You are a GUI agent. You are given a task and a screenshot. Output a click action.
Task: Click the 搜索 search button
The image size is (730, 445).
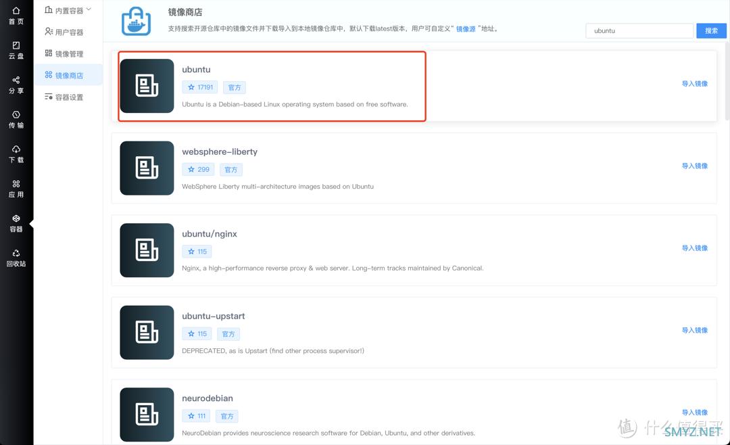tap(711, 30)
